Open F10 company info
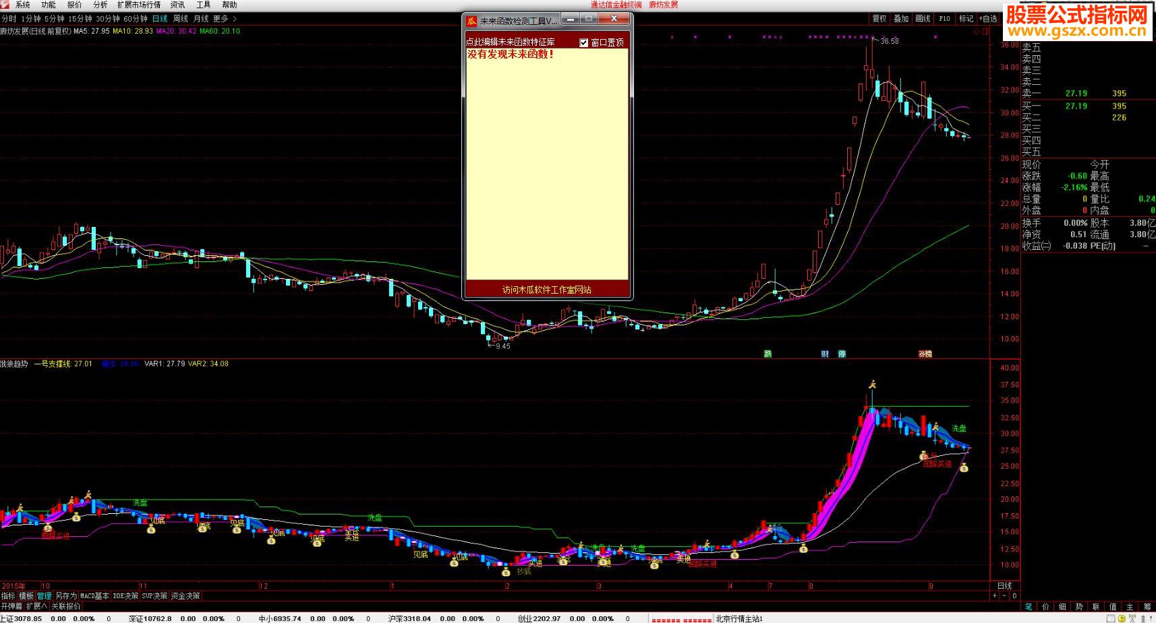Image resolution: width=1156 pixels, height=623 pixels. tap(944, 19)
